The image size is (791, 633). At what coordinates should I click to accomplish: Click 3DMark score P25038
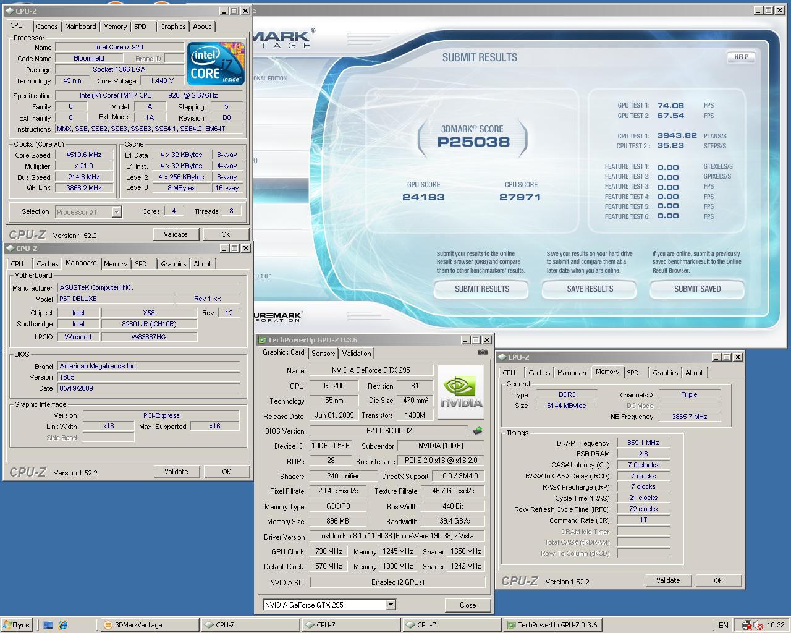tap(473, 142)
